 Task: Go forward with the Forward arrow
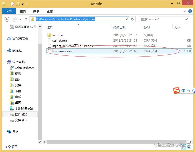pos(14,19)
